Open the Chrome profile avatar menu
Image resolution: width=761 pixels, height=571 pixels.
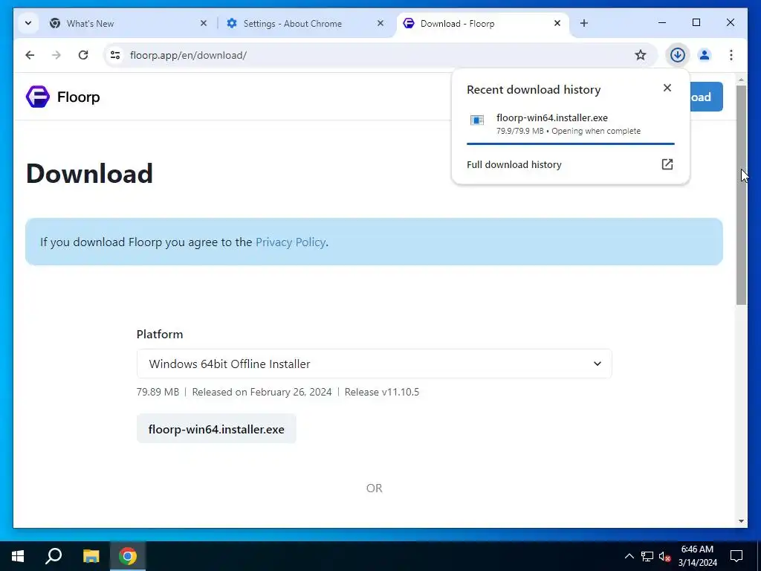point(705,55)
